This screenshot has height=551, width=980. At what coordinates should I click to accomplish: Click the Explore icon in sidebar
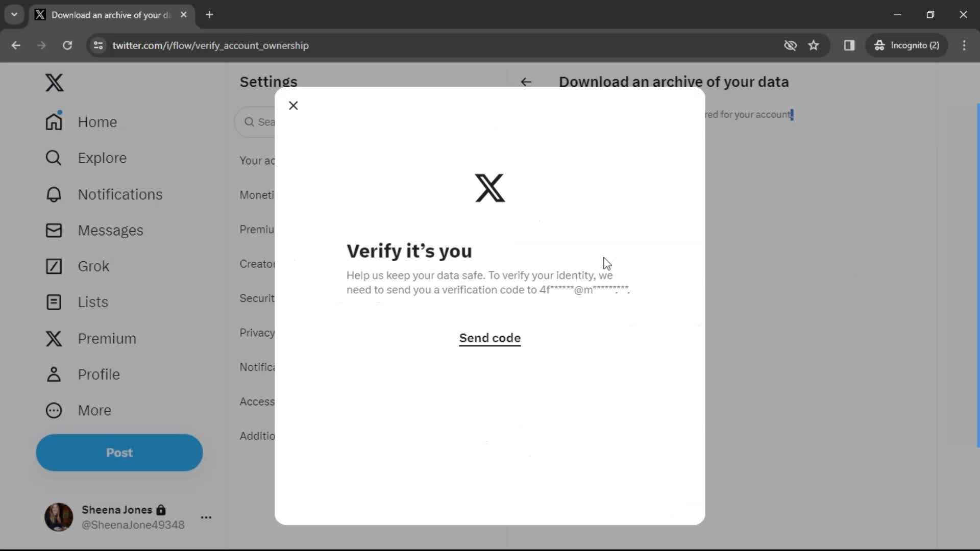point(54,158)
